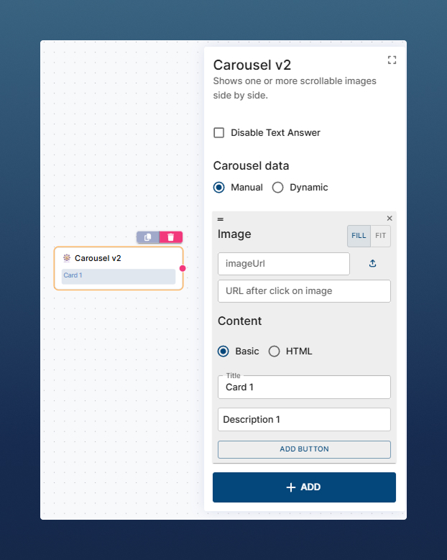Click the pink output port on node
447x560 pixels.
point(183,268)
